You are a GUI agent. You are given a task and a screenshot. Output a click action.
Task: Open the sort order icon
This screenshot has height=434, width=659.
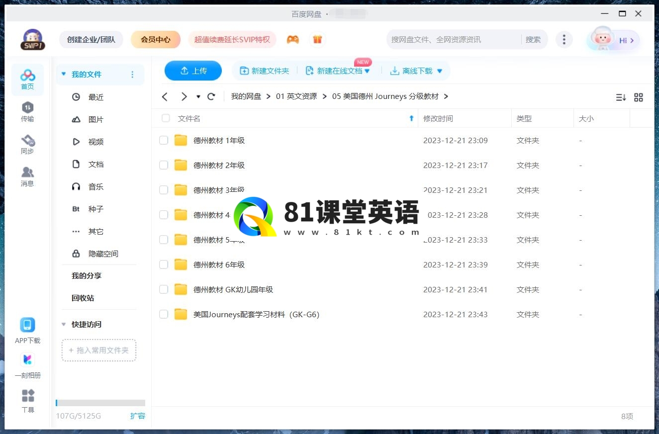[621, 97]
